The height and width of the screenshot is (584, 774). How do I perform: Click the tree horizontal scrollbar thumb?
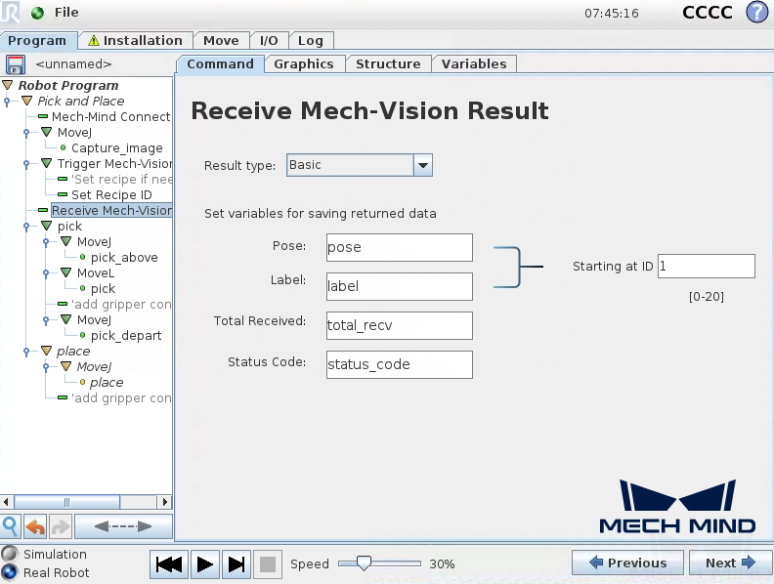click(x=67, y=502)
